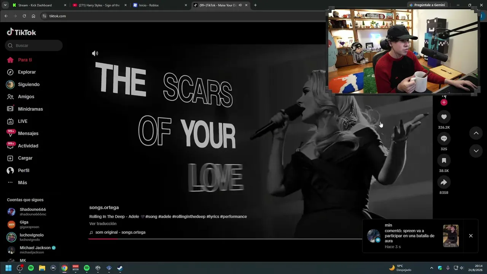Go to previous video with up arrow
The height and width of the screenshot is (274, 487).
point(476,133)
